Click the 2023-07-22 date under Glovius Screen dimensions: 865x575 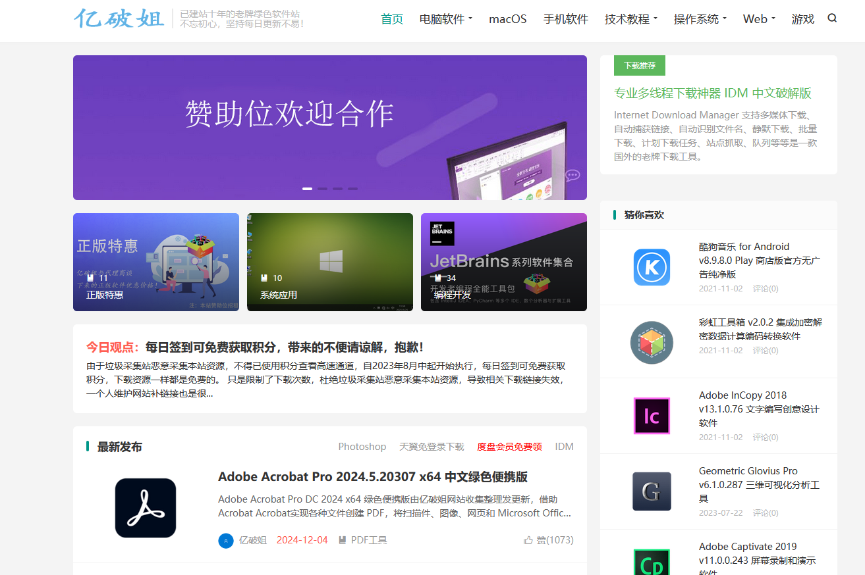click(721, 512)
